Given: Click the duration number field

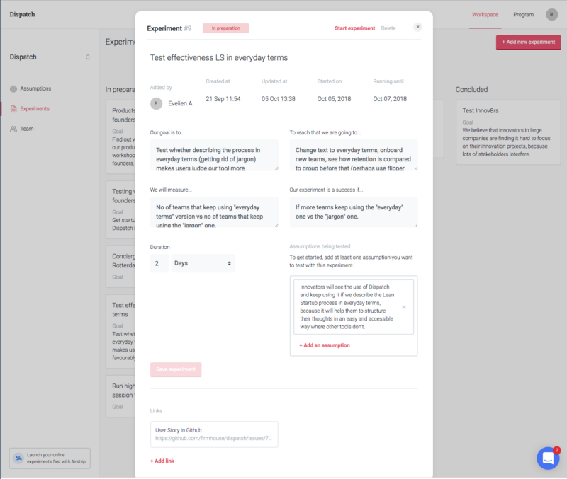Looking at the screenshot, I should [159, 263].
